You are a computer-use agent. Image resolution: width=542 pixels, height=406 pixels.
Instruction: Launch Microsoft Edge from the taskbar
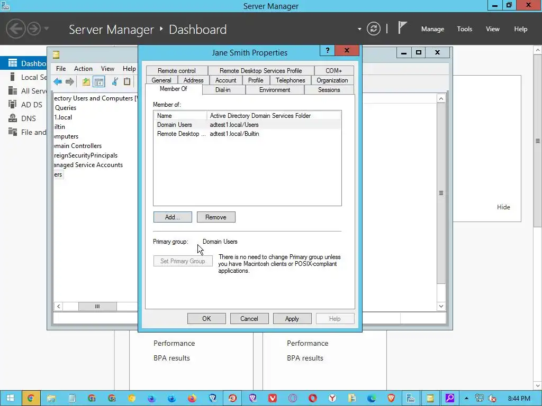(x=372, y=399)
